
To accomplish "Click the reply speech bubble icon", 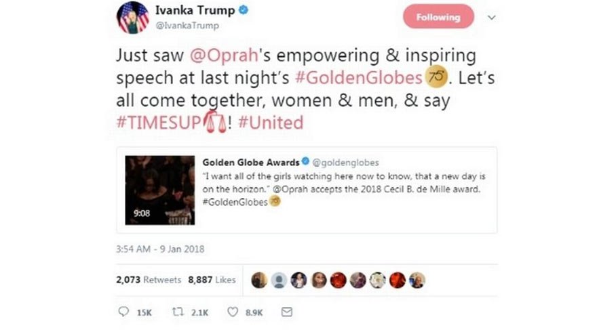I will click(x=123, y=312).
